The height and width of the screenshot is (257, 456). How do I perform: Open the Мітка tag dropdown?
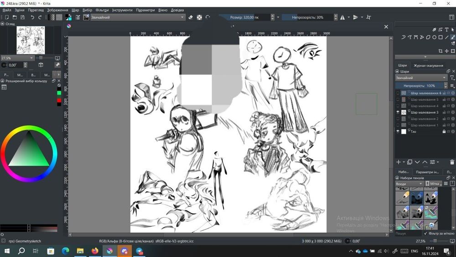click(x=434, y=184)
